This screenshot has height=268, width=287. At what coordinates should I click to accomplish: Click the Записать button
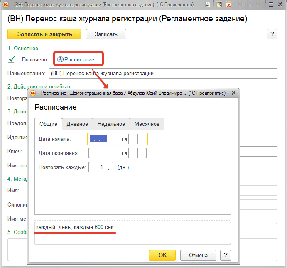[x=106, y=34]
